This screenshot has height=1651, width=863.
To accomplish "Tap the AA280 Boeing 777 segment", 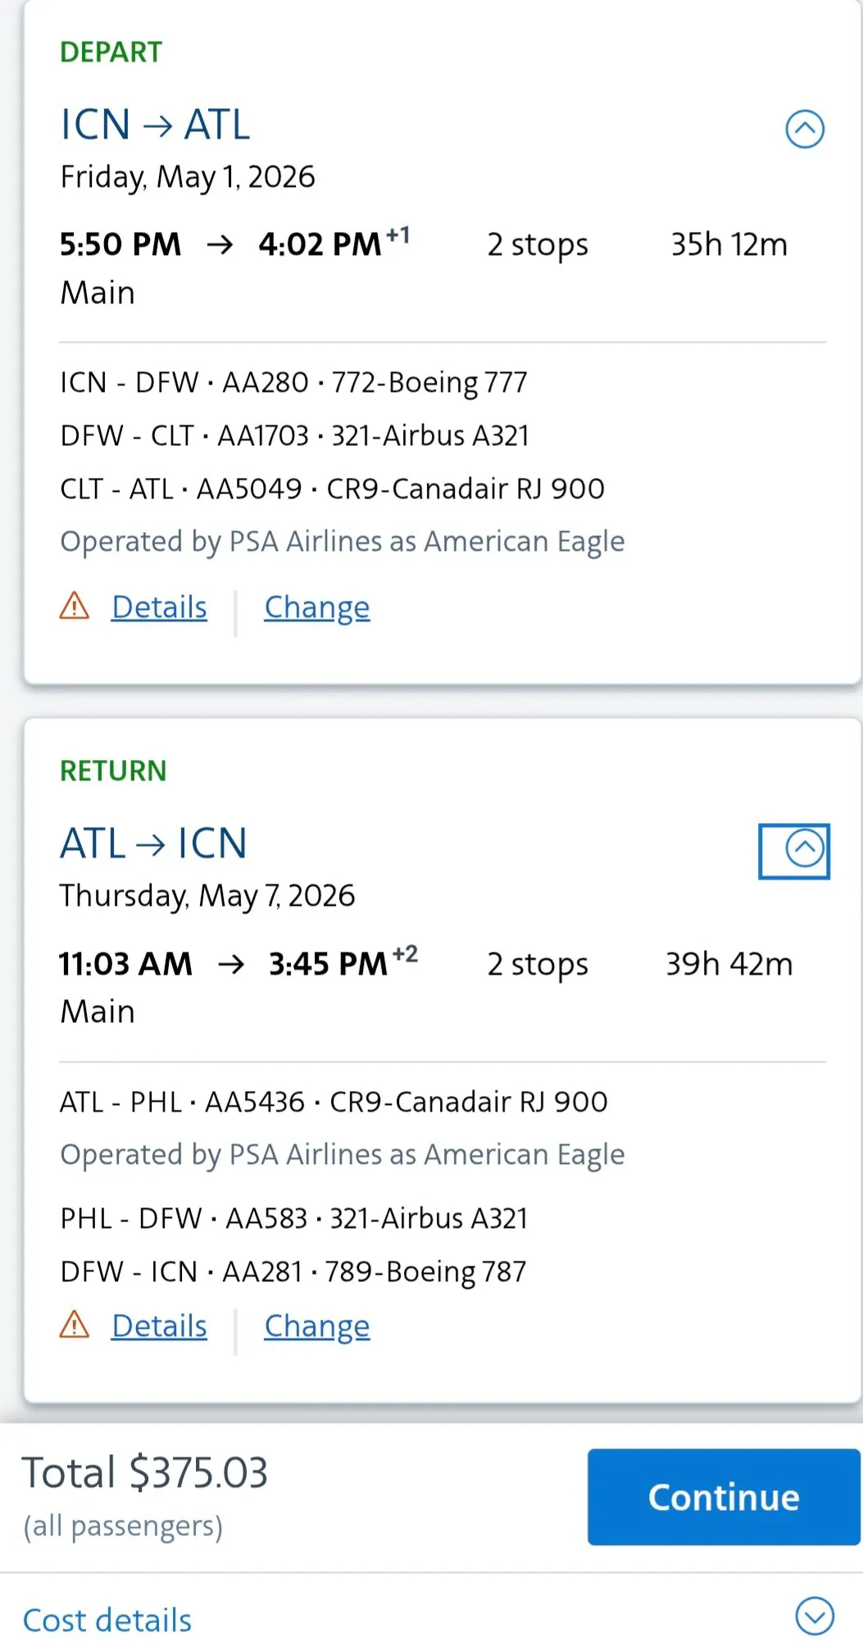I will (293, 383).
